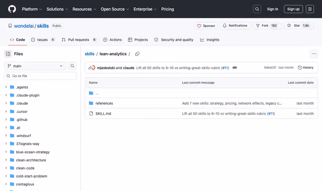322x191 pixels.
Task: Click the references folder icon in table
Action: click(91, 103)
